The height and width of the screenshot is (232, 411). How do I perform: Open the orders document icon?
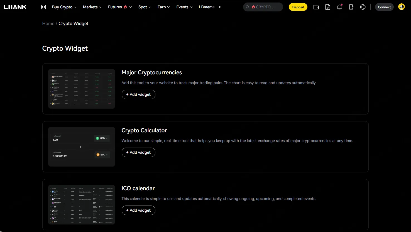pos(328,7)
